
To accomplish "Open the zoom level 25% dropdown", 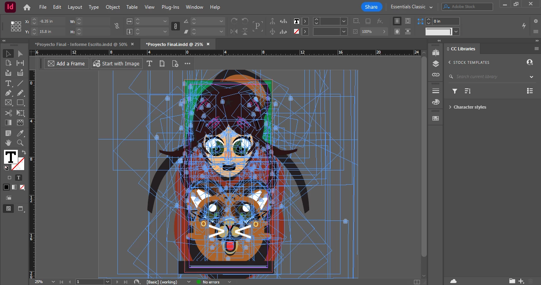I will [x=54, y=282].
